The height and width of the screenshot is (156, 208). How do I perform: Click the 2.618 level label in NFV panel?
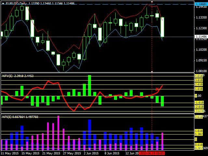point(199,84)
